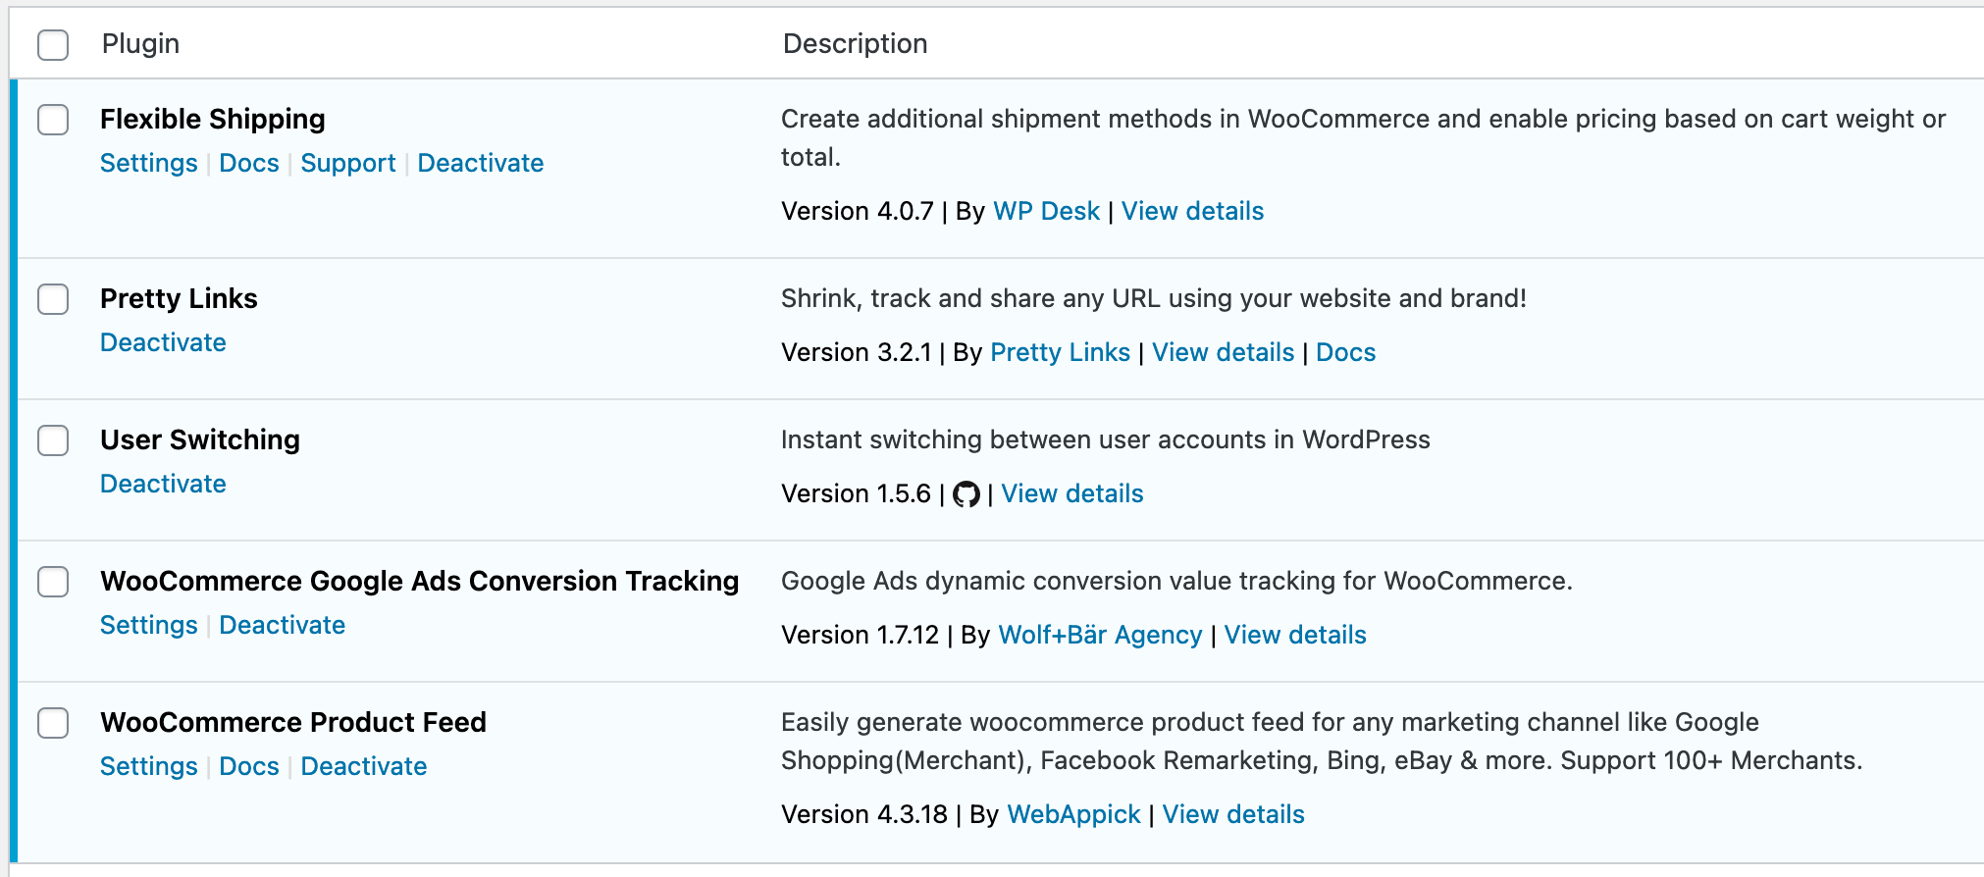
Task: Click the Version 4.3.18 text
Action: point(864,814)
